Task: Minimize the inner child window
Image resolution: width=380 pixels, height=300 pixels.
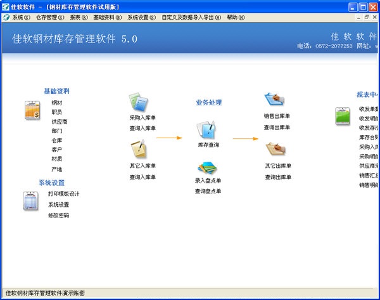Action: (358, 17)
